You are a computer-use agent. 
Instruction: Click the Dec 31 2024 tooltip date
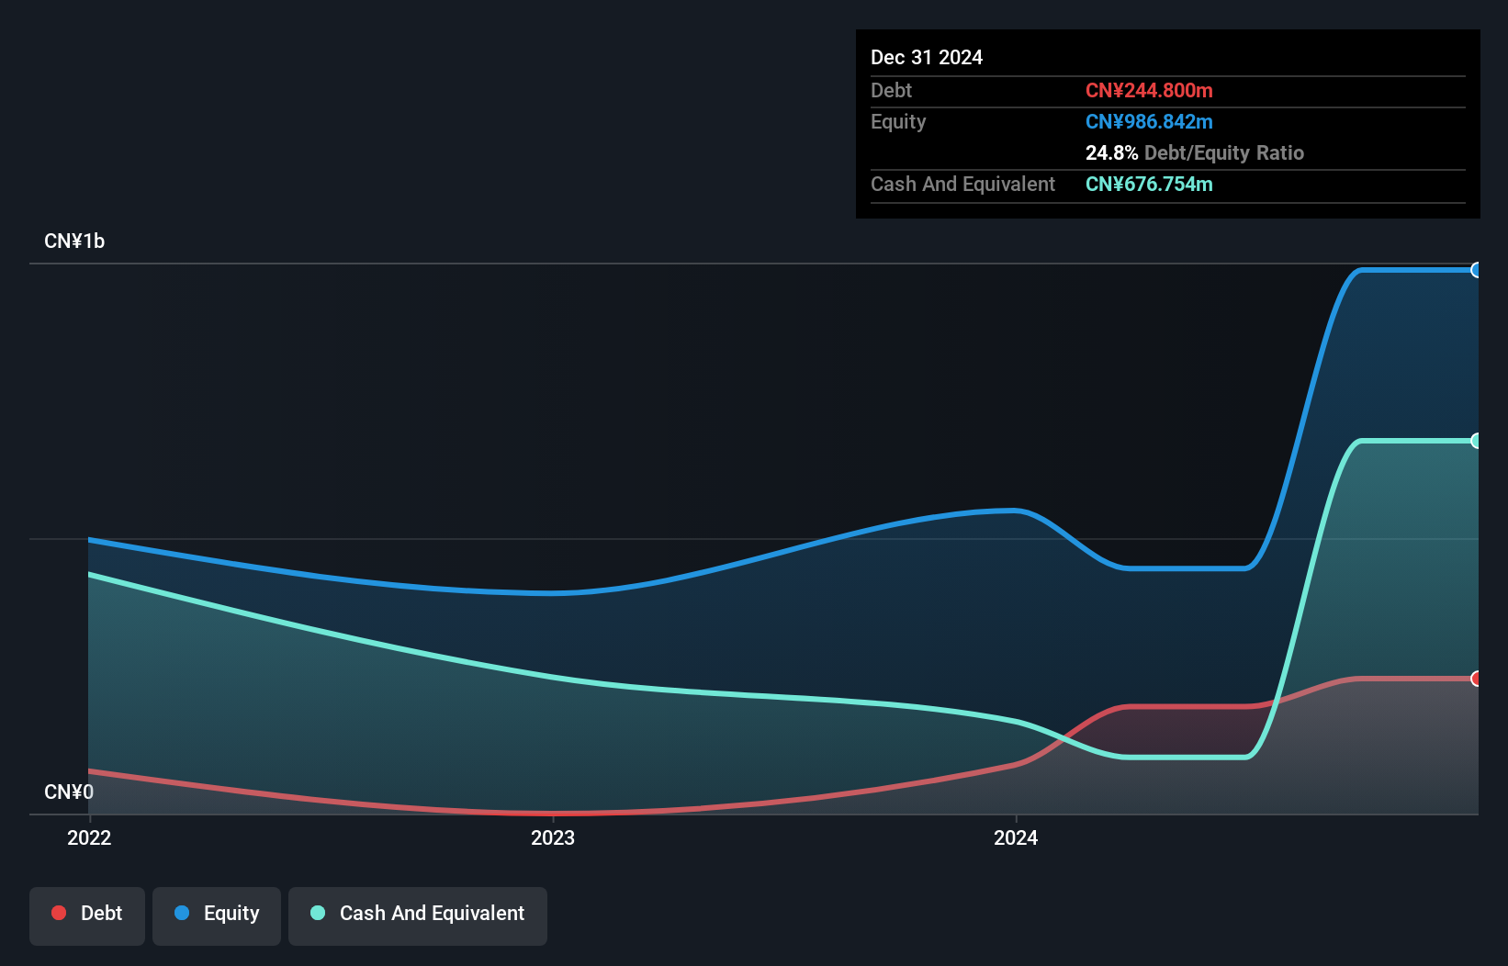927,58
